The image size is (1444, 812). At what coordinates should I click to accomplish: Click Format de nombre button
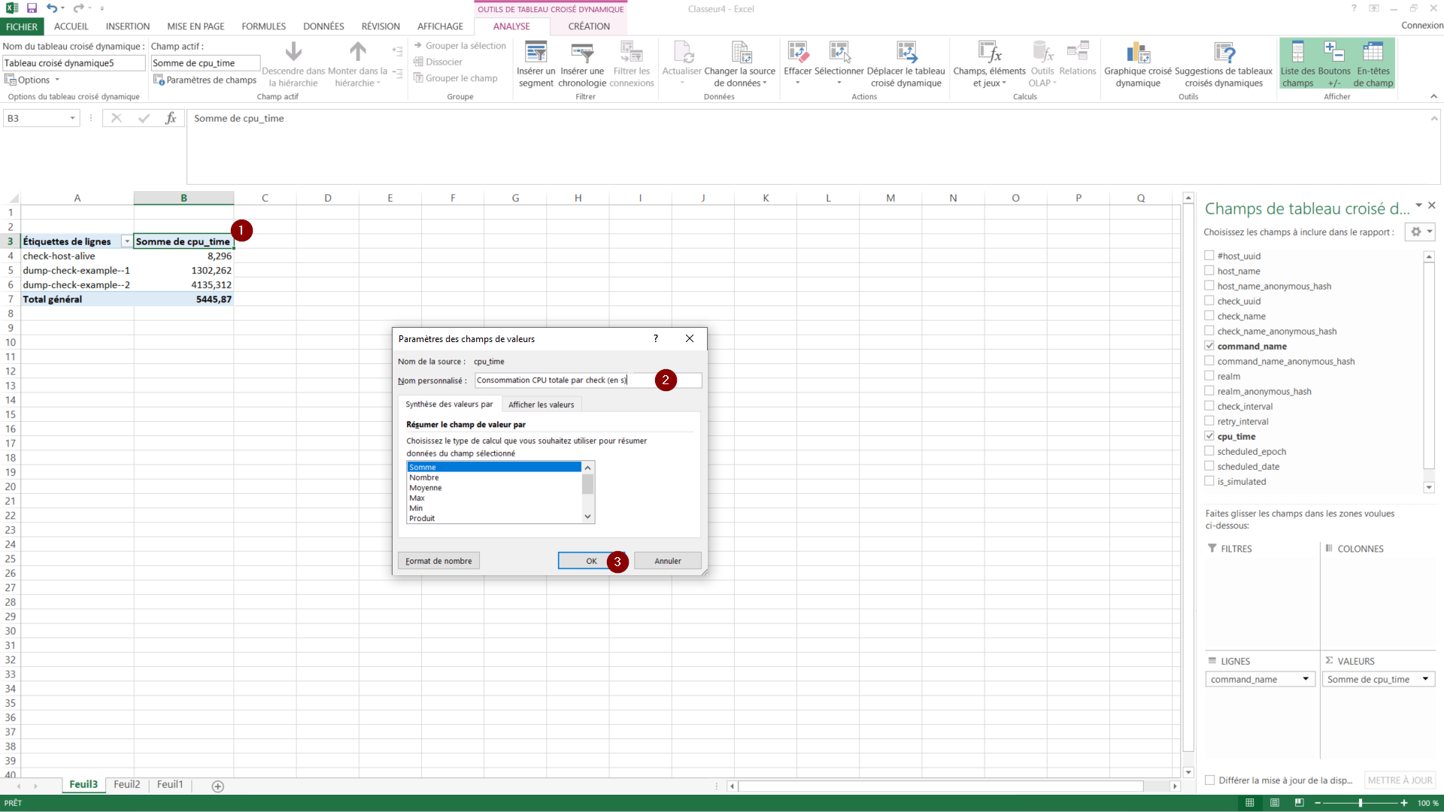point(438,561)
